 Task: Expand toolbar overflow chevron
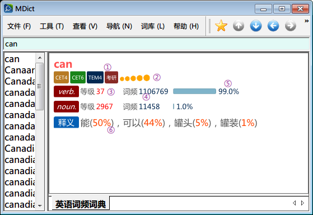tap(307, 21)
